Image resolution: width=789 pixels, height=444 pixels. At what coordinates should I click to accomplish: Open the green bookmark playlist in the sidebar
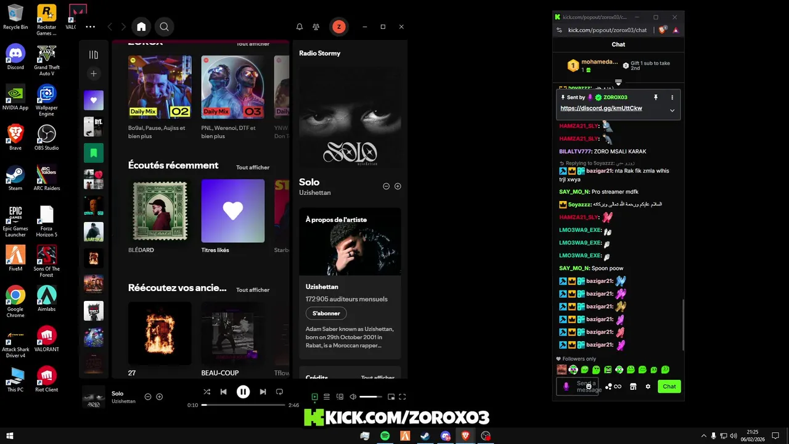94,152
